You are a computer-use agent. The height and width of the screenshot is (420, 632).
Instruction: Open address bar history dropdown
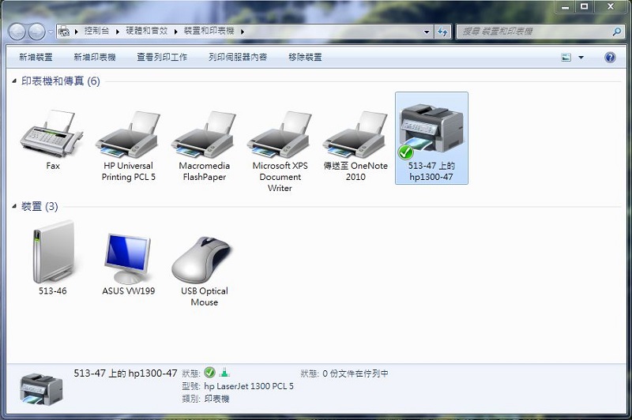[427, 32]
